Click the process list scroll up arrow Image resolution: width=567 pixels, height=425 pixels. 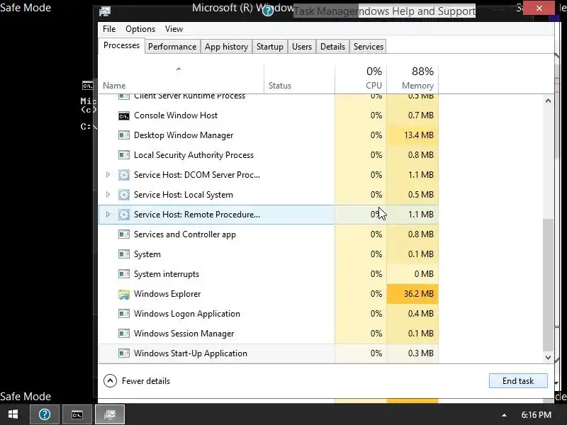548,101
